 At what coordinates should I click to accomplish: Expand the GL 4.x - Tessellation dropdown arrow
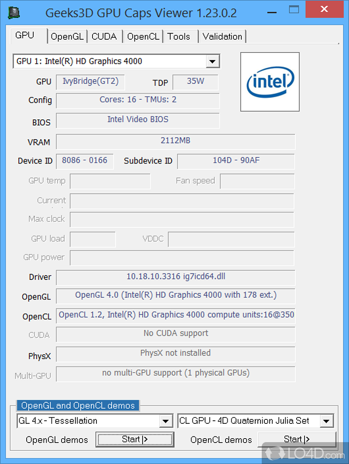(x=166, y=421)
